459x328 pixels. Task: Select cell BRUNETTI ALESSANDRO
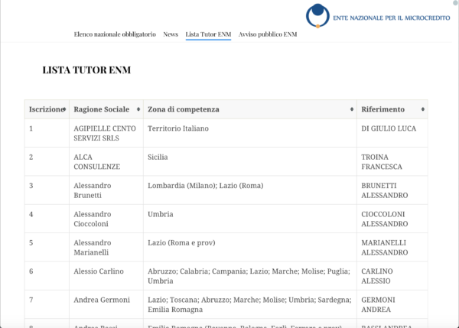[392, 190]
